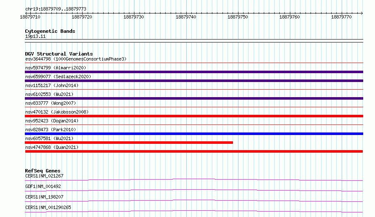This screenshot has width=375, height=217.
Task: Open variant nsv5974799 (Almarri2020) label
Action: tap(56, 68)
